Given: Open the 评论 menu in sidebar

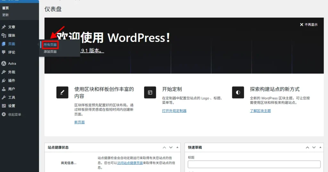Looking at the screenshot, I should tap(12, 52).
